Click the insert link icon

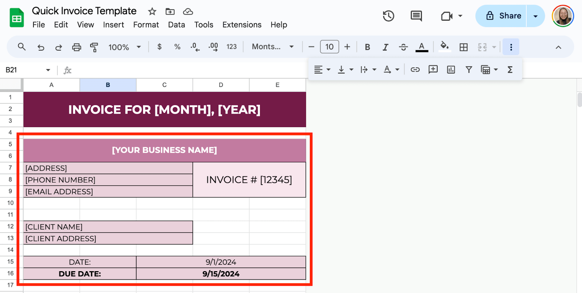(x=415, y=70)
